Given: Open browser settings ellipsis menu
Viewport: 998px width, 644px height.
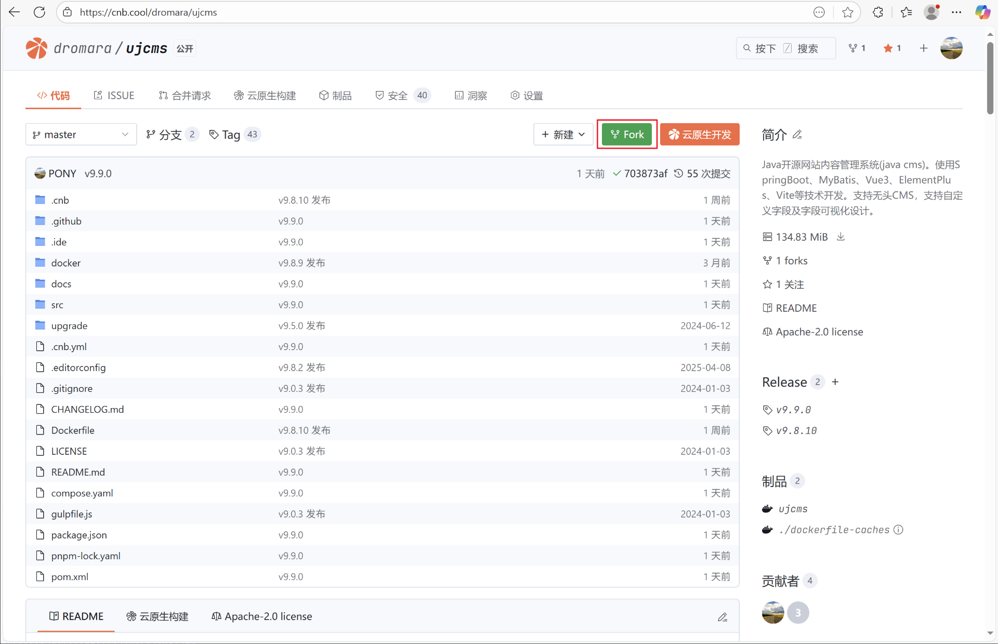Looking at the screenshot, I should click(x=956, y=12).
